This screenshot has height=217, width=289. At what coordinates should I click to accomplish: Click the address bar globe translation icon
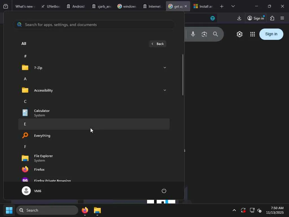coord(213,18)
